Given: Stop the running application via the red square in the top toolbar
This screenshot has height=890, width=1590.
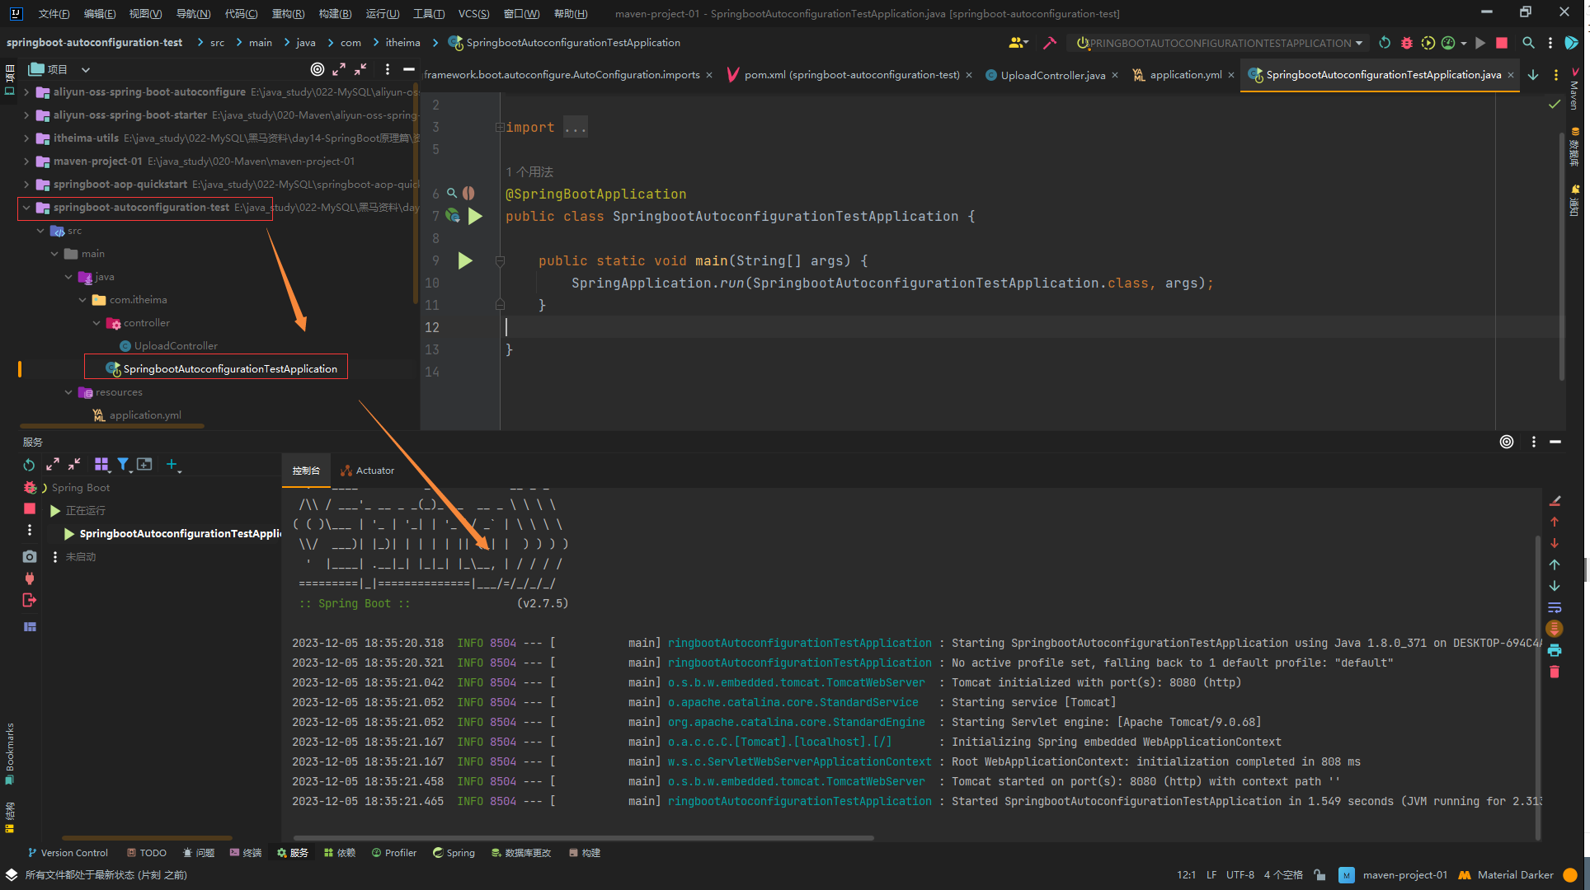Looking at the screenshot, I should [1502, 43].
